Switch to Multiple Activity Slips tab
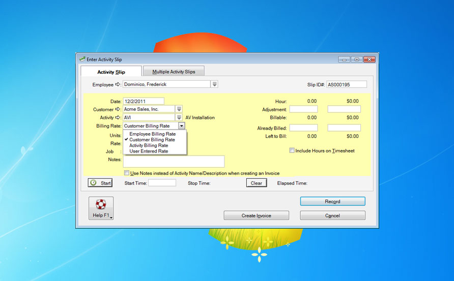 174,72
